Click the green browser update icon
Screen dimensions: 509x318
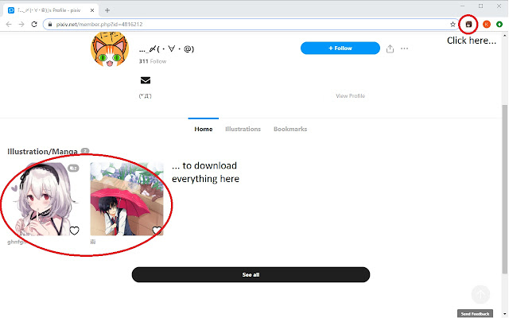[x=499, y=25]
